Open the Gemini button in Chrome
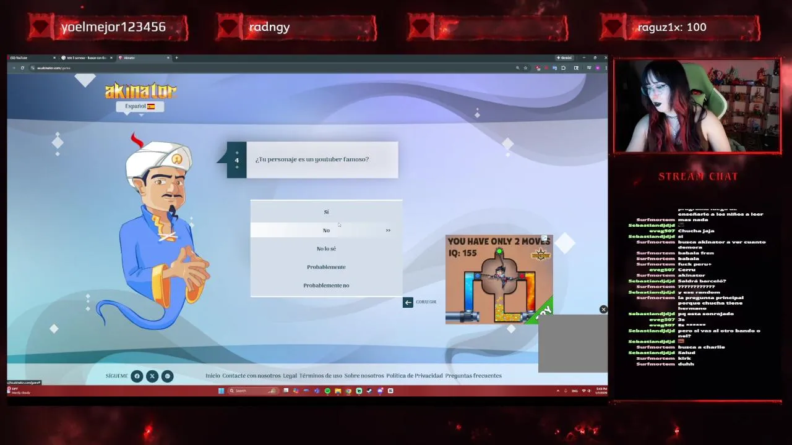Viewport: 792px width, 445px height. 564,57
